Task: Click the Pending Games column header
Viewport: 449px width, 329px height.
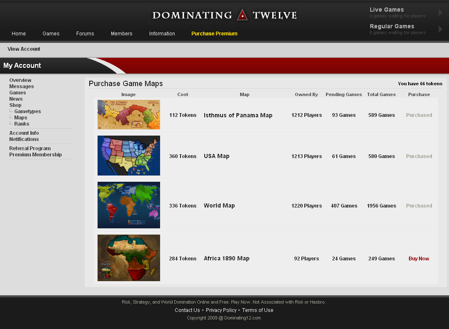Action: click(344, 94)
